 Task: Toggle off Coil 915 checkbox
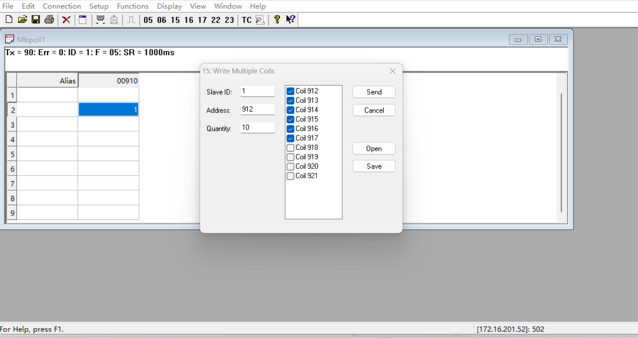pyautogui.click(x=291, y=120)
